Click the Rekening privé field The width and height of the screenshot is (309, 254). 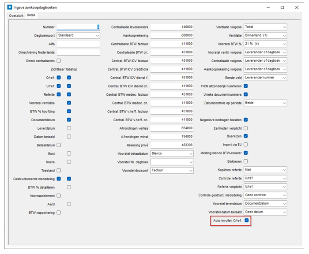(172, 145)
